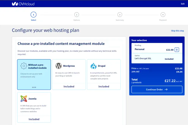The width and height of the screenshot is (188, 125).
Task: Click the Personal hosting label
Action: pyautogui.click(x=139, y=49)
